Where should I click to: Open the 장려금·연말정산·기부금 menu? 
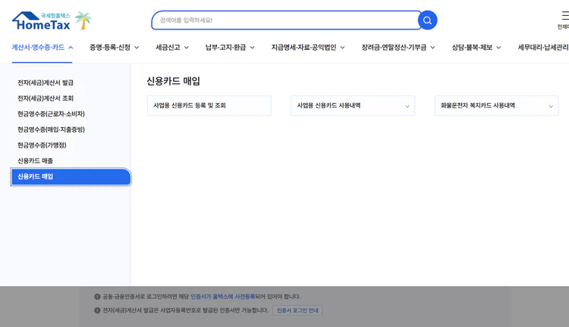[x=398, y=48]
